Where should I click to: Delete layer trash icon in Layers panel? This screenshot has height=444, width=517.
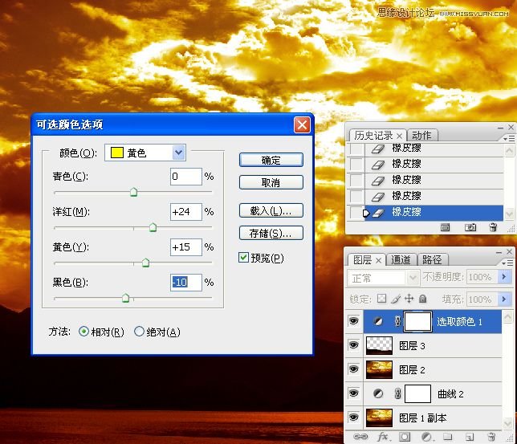tap(491, 437)
